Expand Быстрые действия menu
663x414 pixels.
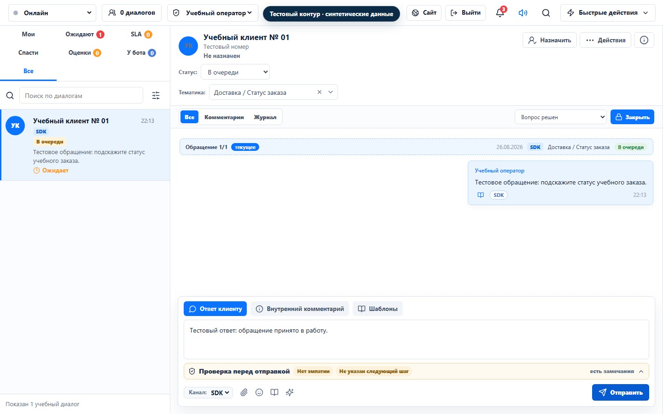tap(607, 13)
